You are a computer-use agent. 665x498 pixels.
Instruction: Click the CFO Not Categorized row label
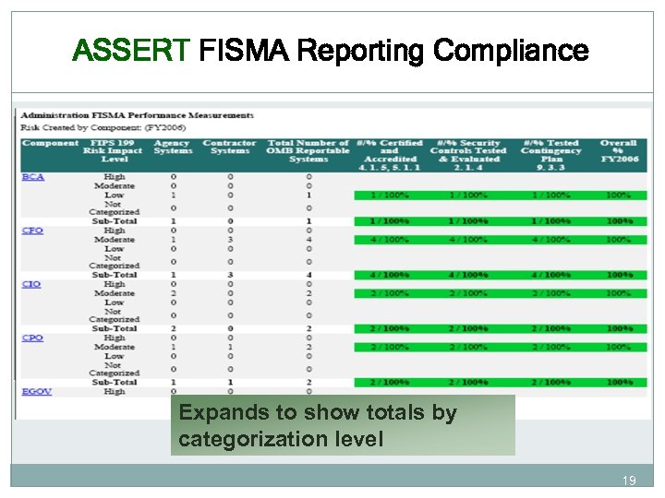click(x=115, y=262)
